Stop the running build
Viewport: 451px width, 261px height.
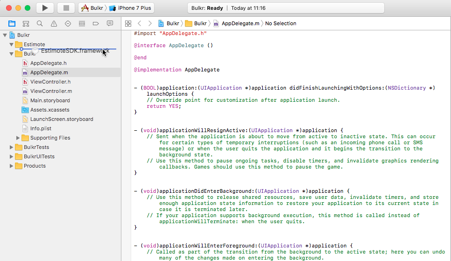pos(66,8)
